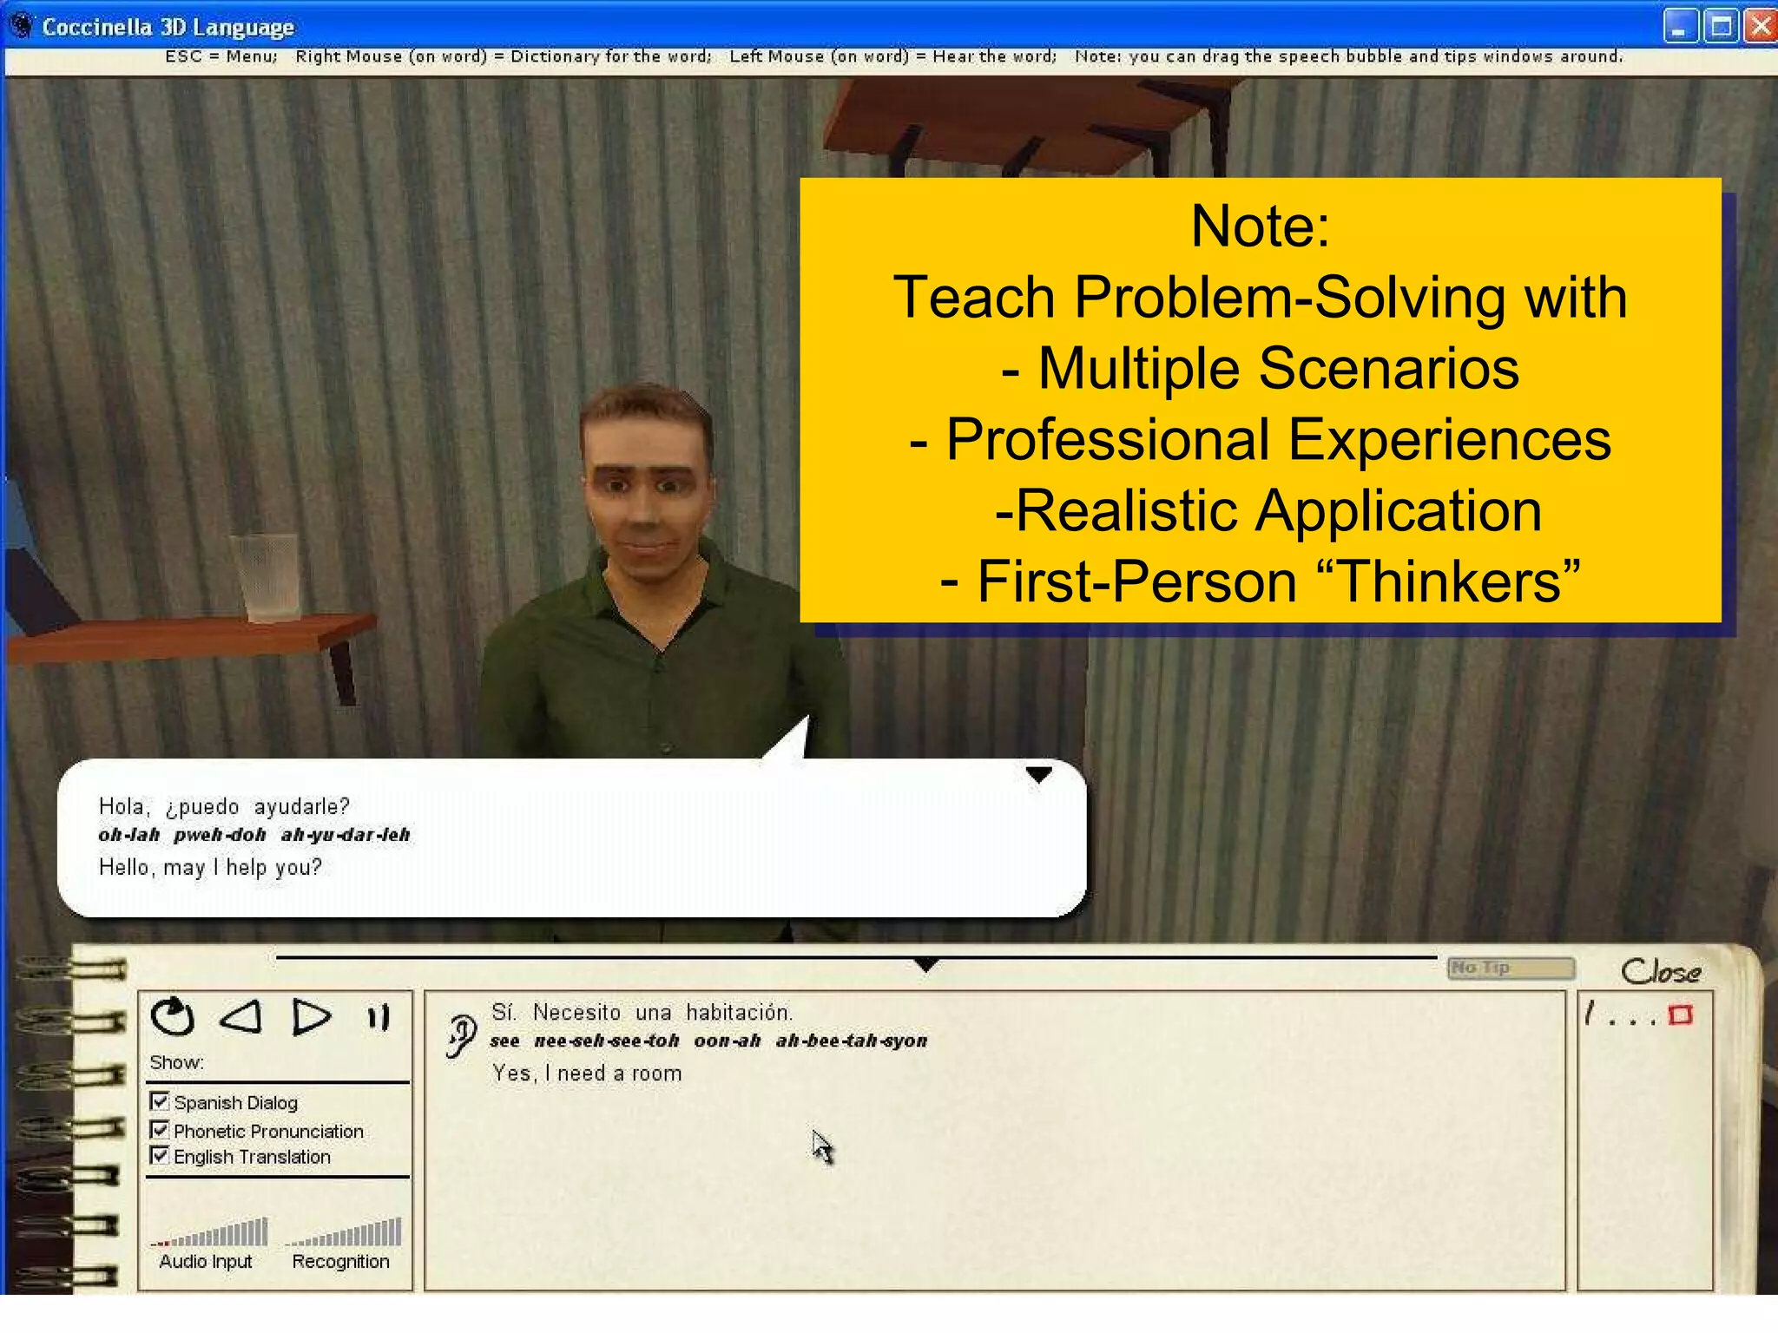Click phonetic text 'nee-seh-see-toh'

(x=606, y=1041)
